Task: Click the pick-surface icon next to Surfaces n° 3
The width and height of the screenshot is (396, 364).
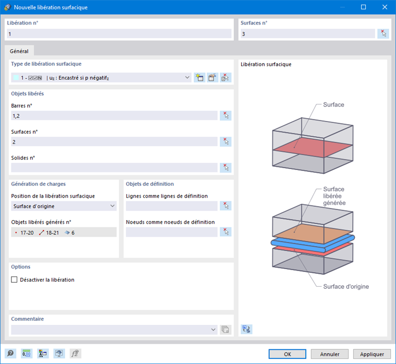Action: 383,33
